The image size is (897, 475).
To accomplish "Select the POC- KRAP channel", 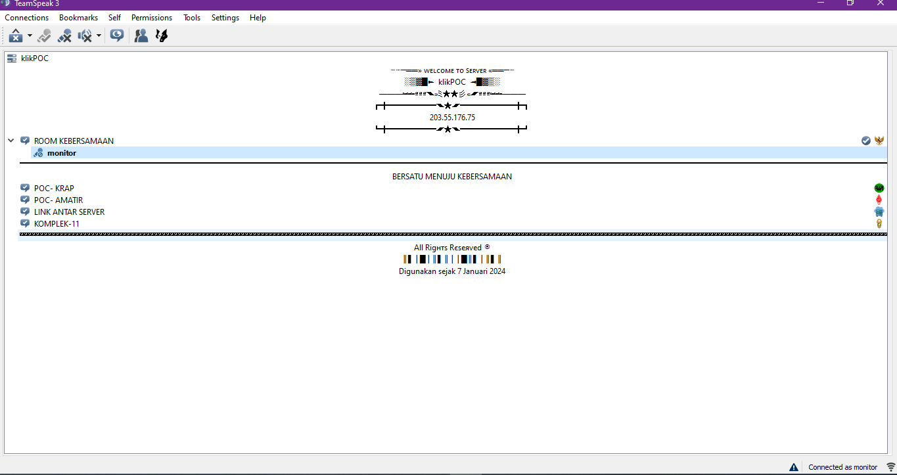I will click(54, 189).
